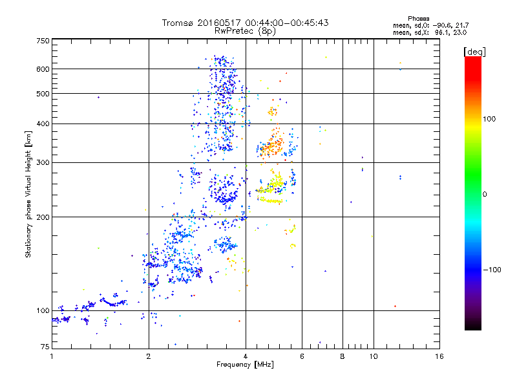This screenshot has width=517, height=388.
Task: Click the y-axis tick label '500'
Action: coord(43,94)
